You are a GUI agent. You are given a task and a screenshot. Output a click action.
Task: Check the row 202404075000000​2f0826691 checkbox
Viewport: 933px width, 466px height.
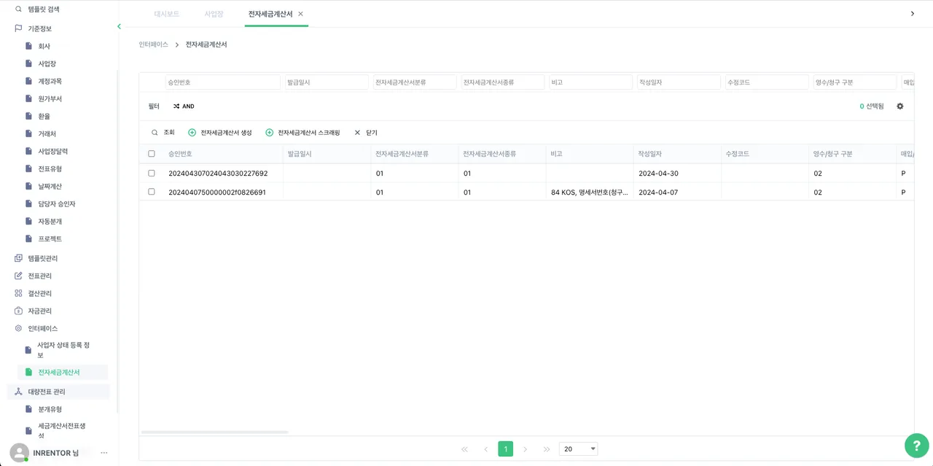[152, 192]
